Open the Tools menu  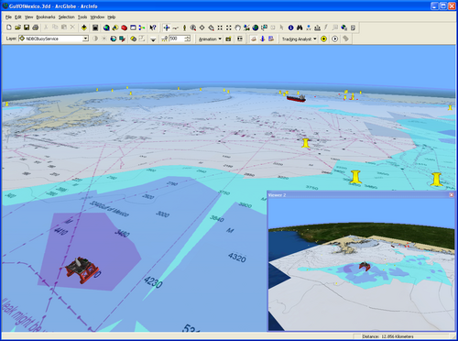82,17
